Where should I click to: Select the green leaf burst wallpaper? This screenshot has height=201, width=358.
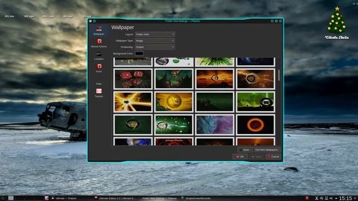coord(215,62)
